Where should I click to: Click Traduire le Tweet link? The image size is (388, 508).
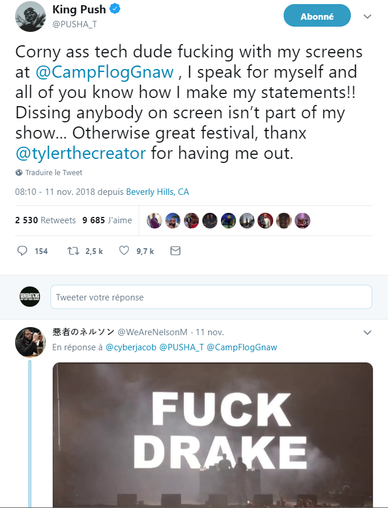click(x=54, y=173)
